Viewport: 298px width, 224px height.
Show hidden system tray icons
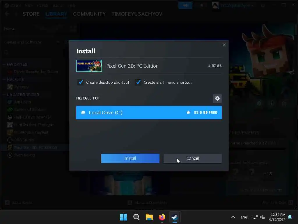(233, 217)
